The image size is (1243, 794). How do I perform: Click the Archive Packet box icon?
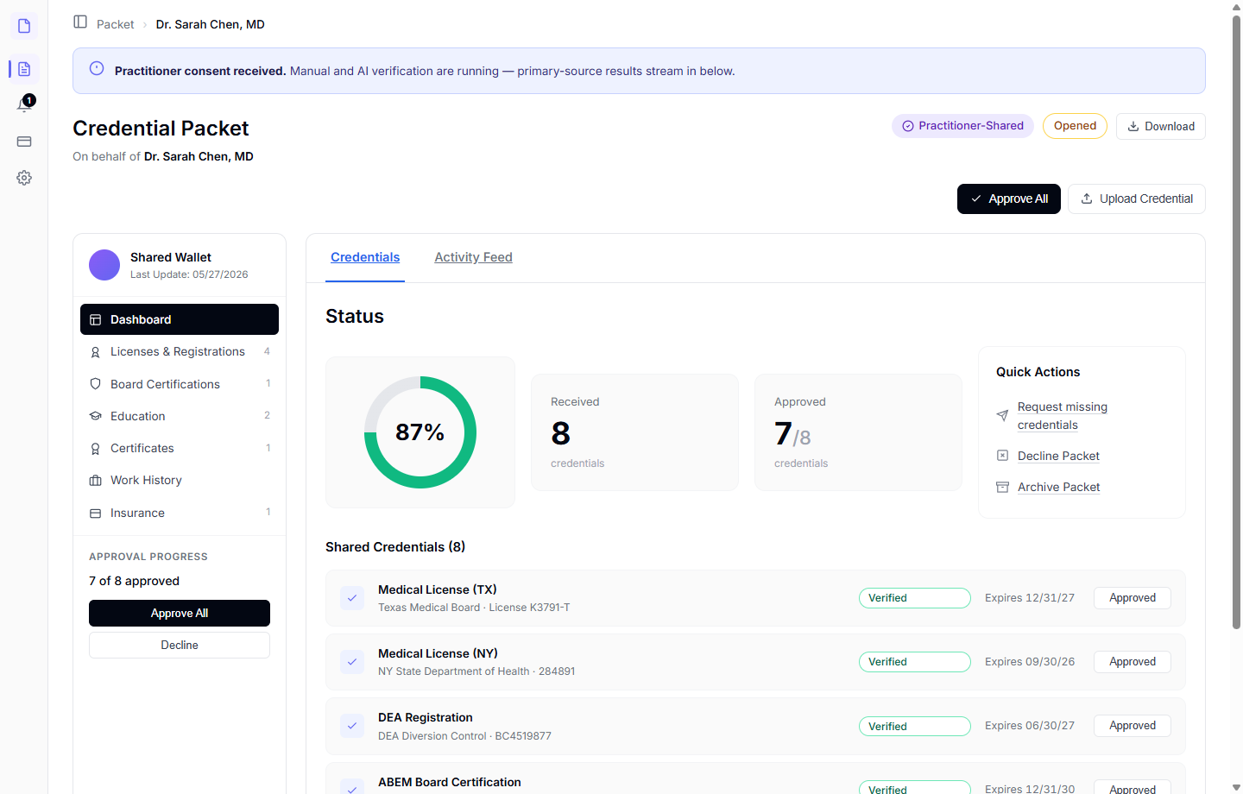tap(1002, 487)
